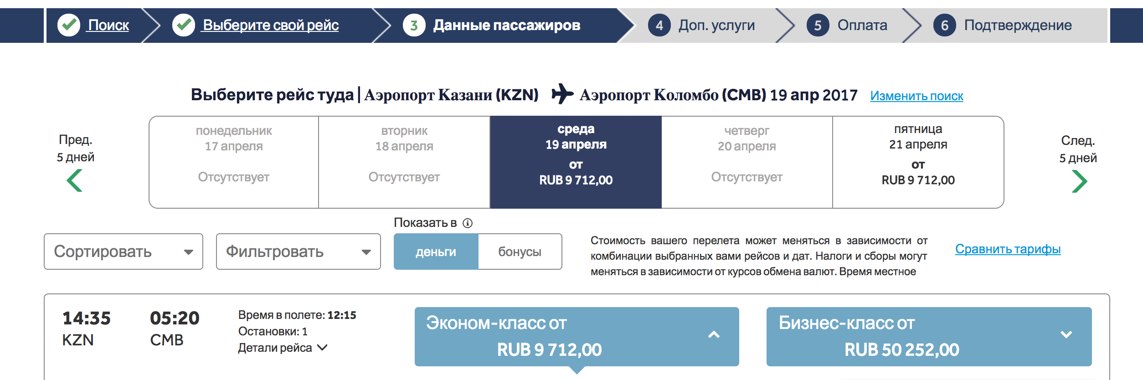The height and width of the screenshot is (380, 1143).
Task: Click the airplane icon between airports
Action: click(562, 94)
